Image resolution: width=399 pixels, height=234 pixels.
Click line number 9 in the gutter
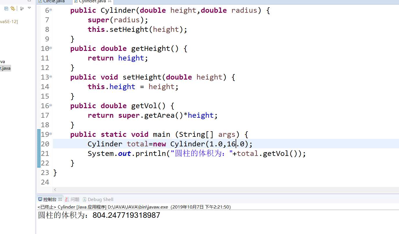coord(47,39)
